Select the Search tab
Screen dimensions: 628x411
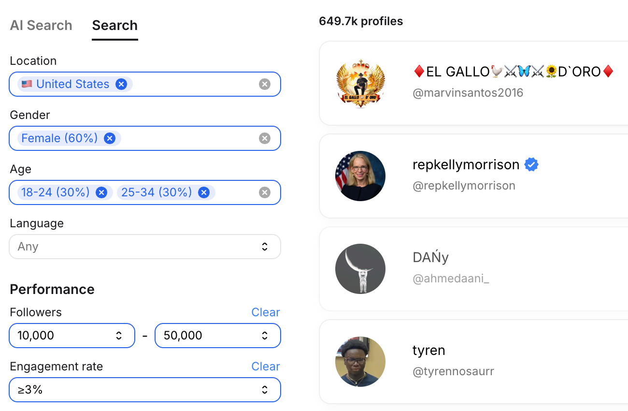point(114,25)
